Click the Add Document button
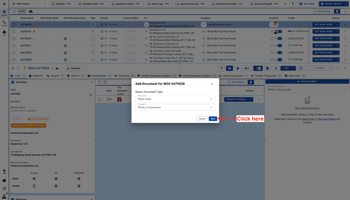This screenshot has height=200, width=350. pyautogui.click(x=307, y=81)
